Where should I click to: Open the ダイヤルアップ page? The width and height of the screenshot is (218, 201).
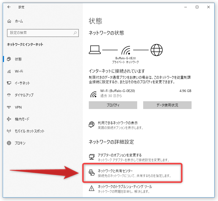pyautogui.click(x=24, y=95)
